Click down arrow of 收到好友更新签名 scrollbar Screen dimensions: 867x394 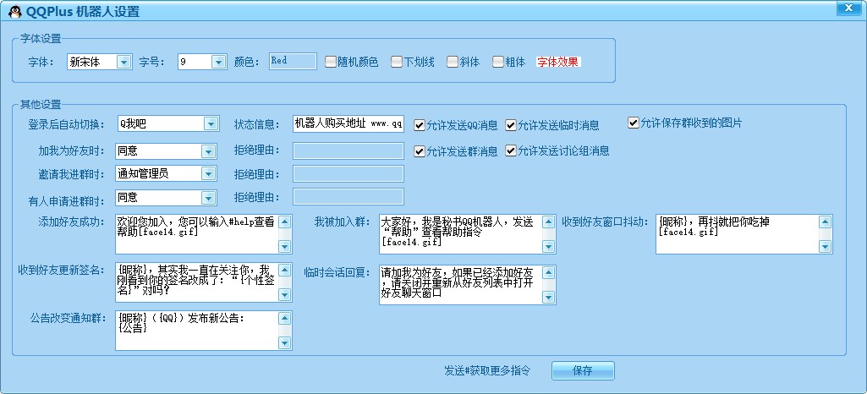(x=284, y=295)
